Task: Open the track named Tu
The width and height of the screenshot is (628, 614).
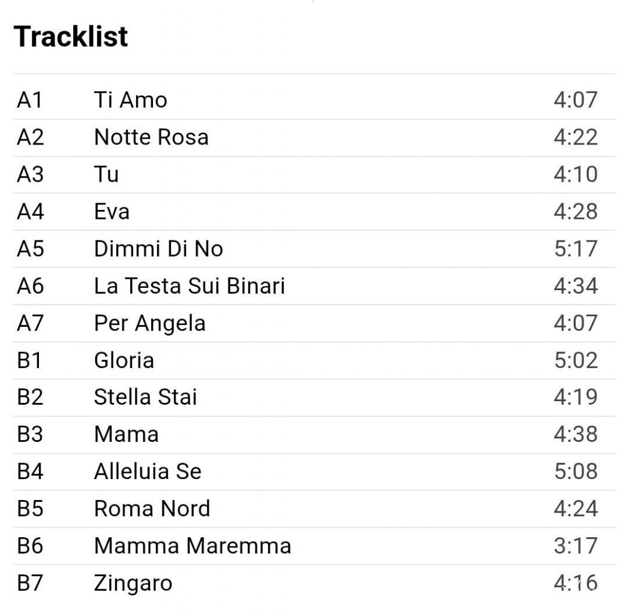Action: tap(106, 174)
